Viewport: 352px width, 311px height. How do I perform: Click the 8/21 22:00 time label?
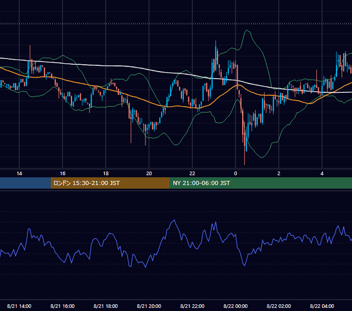pyautogui.click(x=193, y=306)
